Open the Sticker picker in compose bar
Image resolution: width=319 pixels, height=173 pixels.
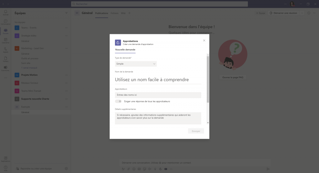pyautogui.click(x=145, y=169)
